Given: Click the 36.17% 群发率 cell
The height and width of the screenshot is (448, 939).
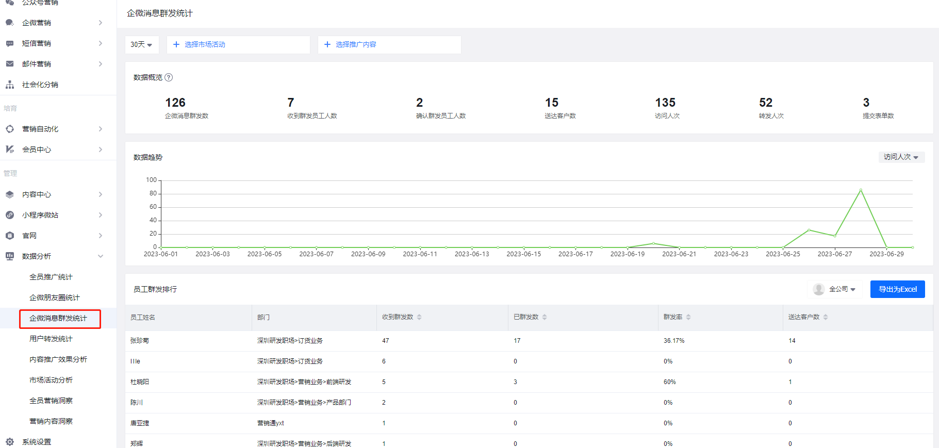Looking at the screenshot, I should click(674, 341).
